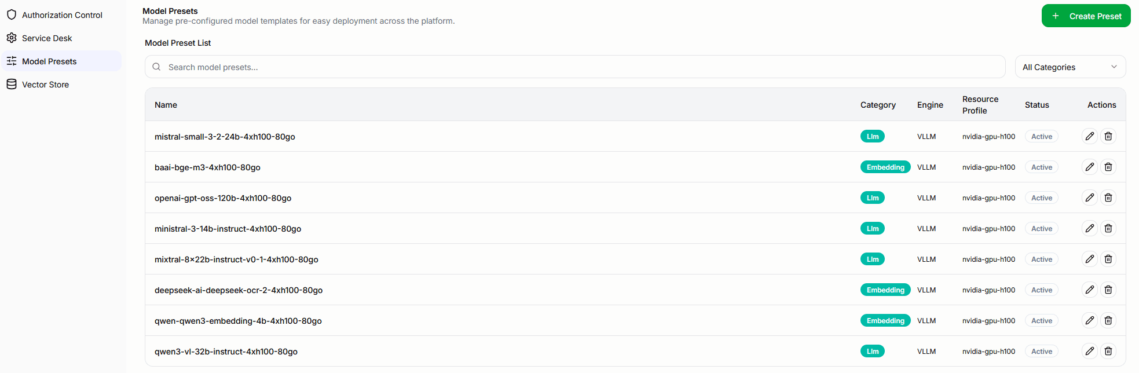1139x373 pixels.
Task: Click the Vector Store database icon
Action: tap(12, 84)
